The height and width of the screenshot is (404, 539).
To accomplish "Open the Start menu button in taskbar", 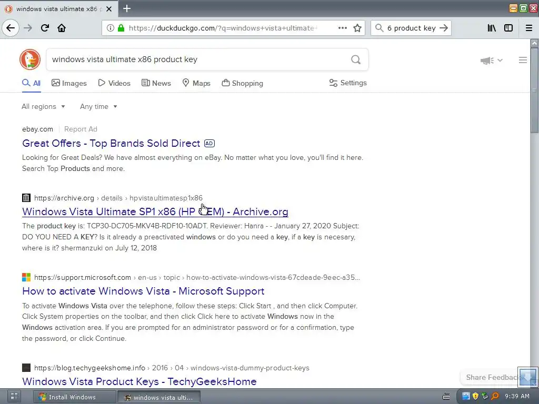I will pyautogui.click(x=14, y=397).
